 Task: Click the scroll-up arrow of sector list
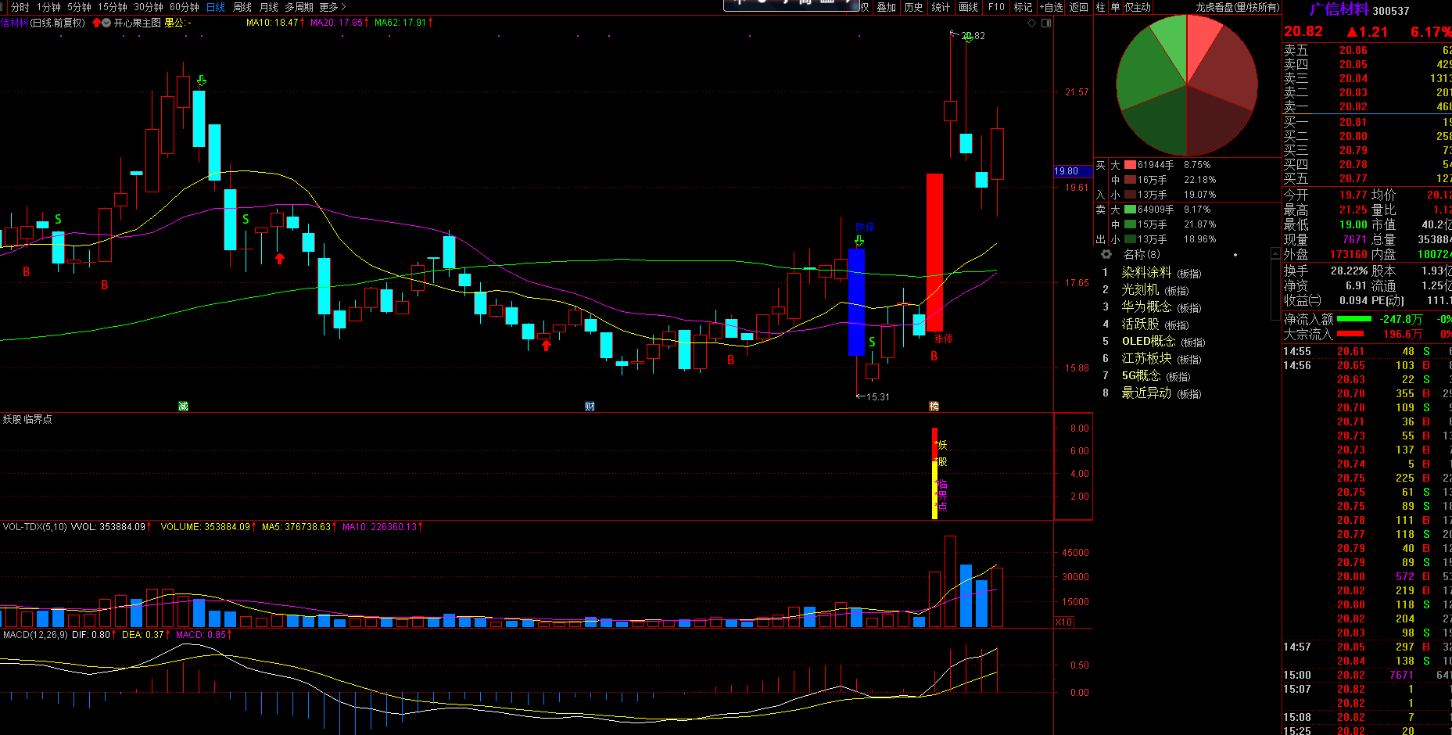click(1275, 254)
